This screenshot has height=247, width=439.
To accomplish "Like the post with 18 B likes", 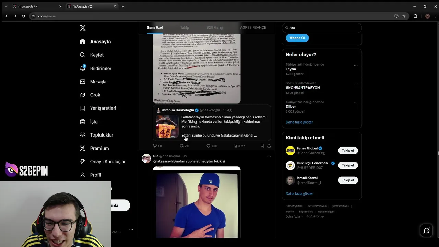I will click(x=212, y=146).
